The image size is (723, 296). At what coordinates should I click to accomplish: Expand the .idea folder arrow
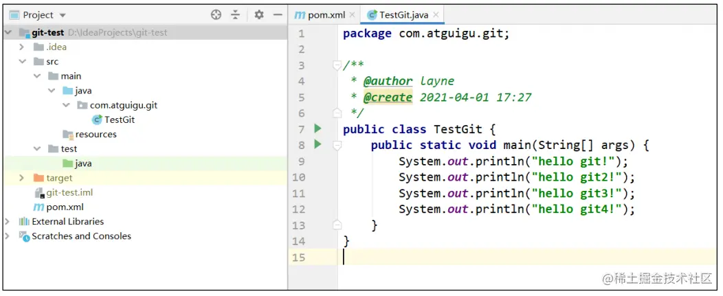click(x=21, y=47)
